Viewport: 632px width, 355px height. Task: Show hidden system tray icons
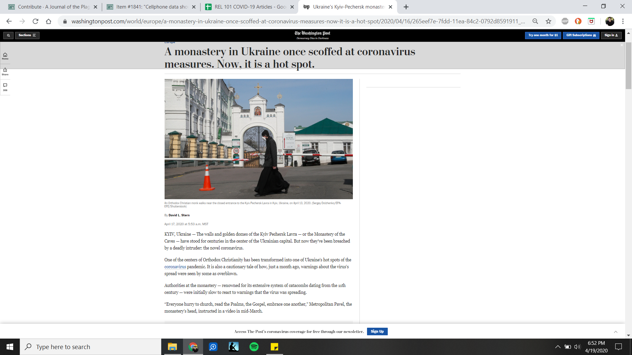click(x=558, y=347)
